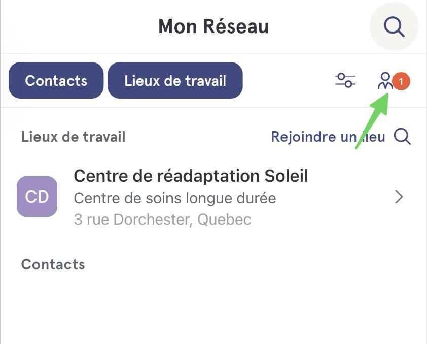Open the filter sliders icon
This screenshot has height=344, width=427.
pos(345,80)
